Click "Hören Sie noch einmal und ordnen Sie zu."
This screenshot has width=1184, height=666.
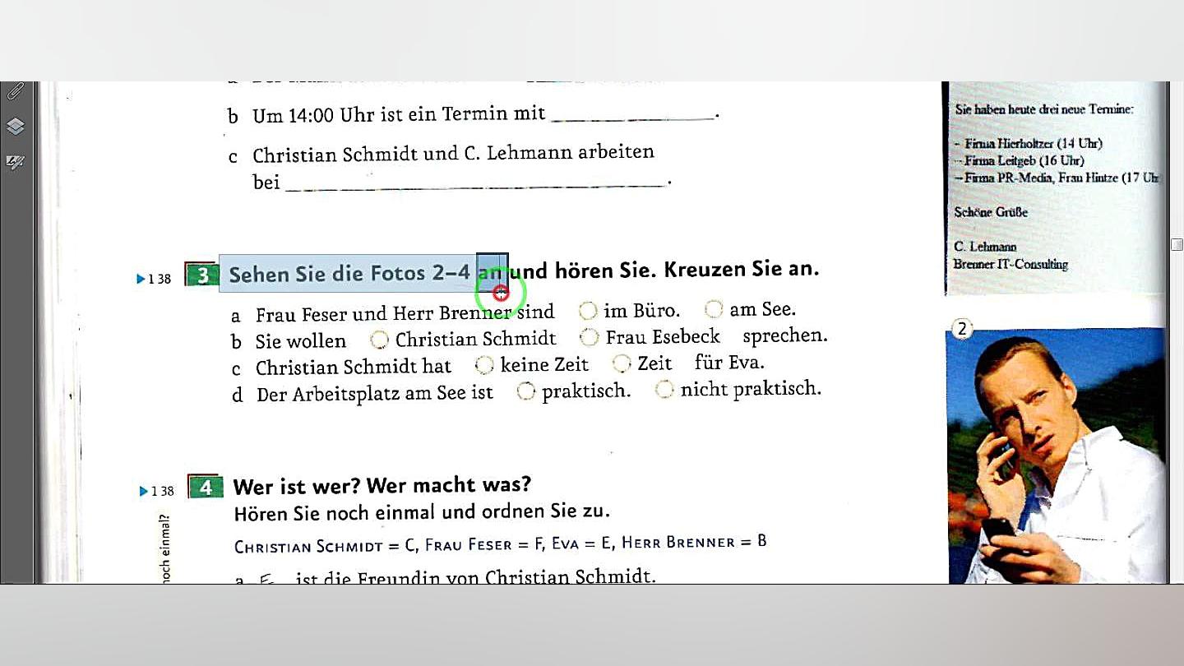click(422, 513)
